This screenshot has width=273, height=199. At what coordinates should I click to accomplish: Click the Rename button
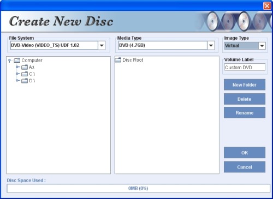[245, 113]
